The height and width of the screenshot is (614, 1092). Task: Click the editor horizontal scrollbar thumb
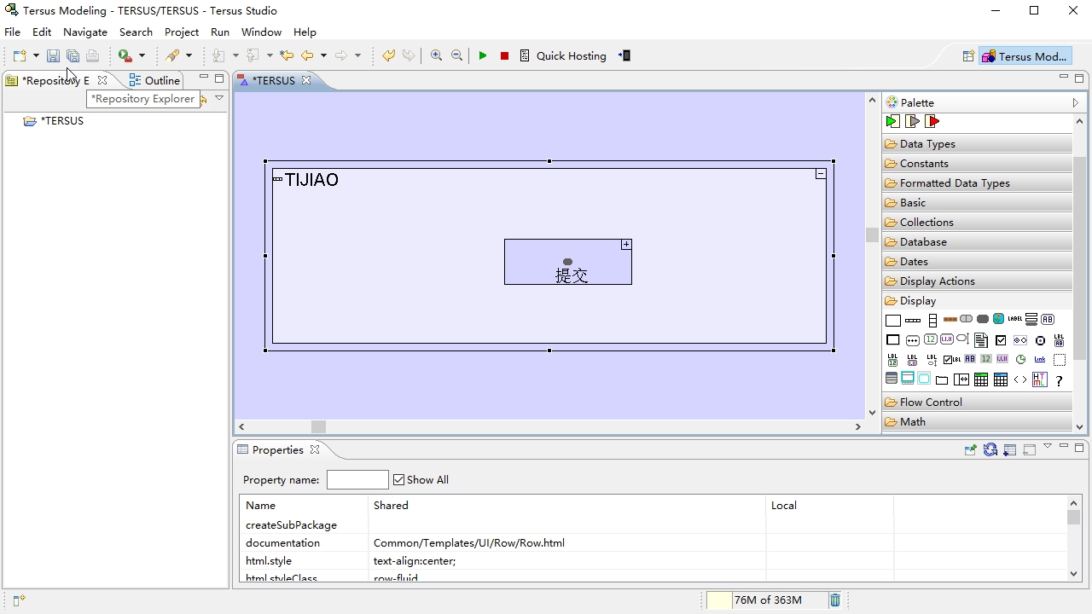(x=318, y=426)
